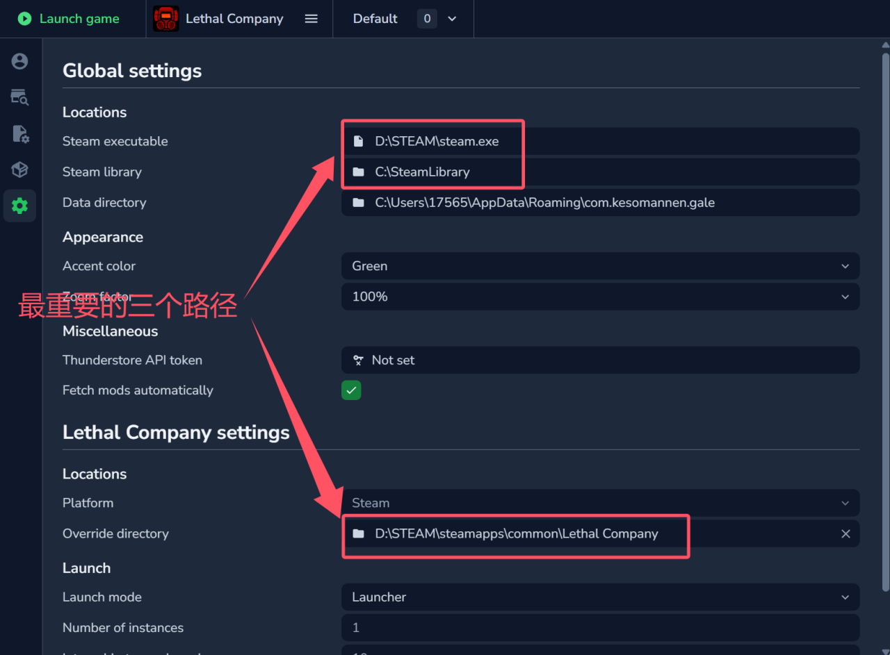Click the Data directory path field
Image resolution: width=890 pixels, height=655 pixels.
pos(600,202)
